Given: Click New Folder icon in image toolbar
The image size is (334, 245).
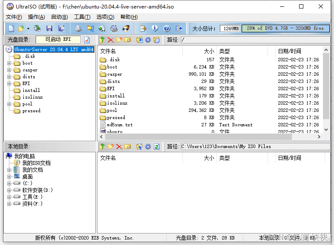Looking at the screenshot, I should (119, 40).
